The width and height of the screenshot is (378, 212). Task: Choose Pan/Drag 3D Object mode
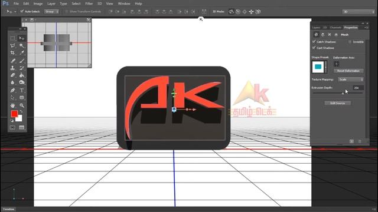[x=245, y=12]
